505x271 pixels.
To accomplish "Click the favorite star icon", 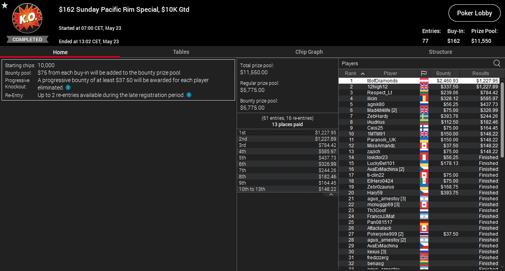I will point(5,5).
